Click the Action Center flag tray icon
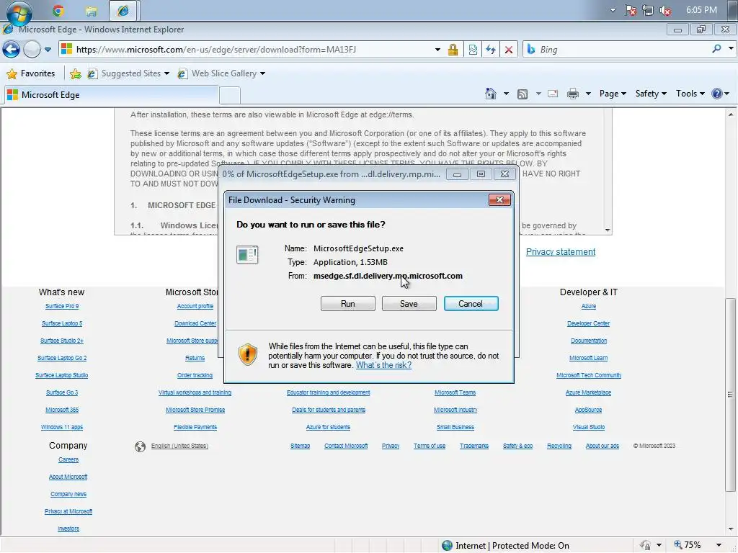The image size is (738, 553). 630,10
